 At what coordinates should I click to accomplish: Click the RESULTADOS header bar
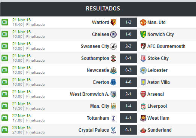pyautogui.click(x=98, y=9)
